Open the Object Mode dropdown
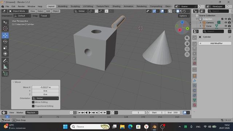 [x=18, y=11]
